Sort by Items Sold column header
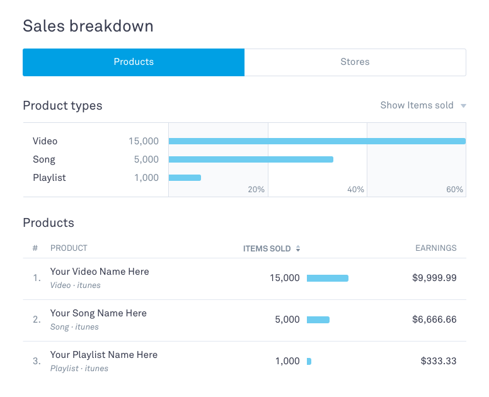The height and width of the screenshot is (397, 489). pos(267,248)
